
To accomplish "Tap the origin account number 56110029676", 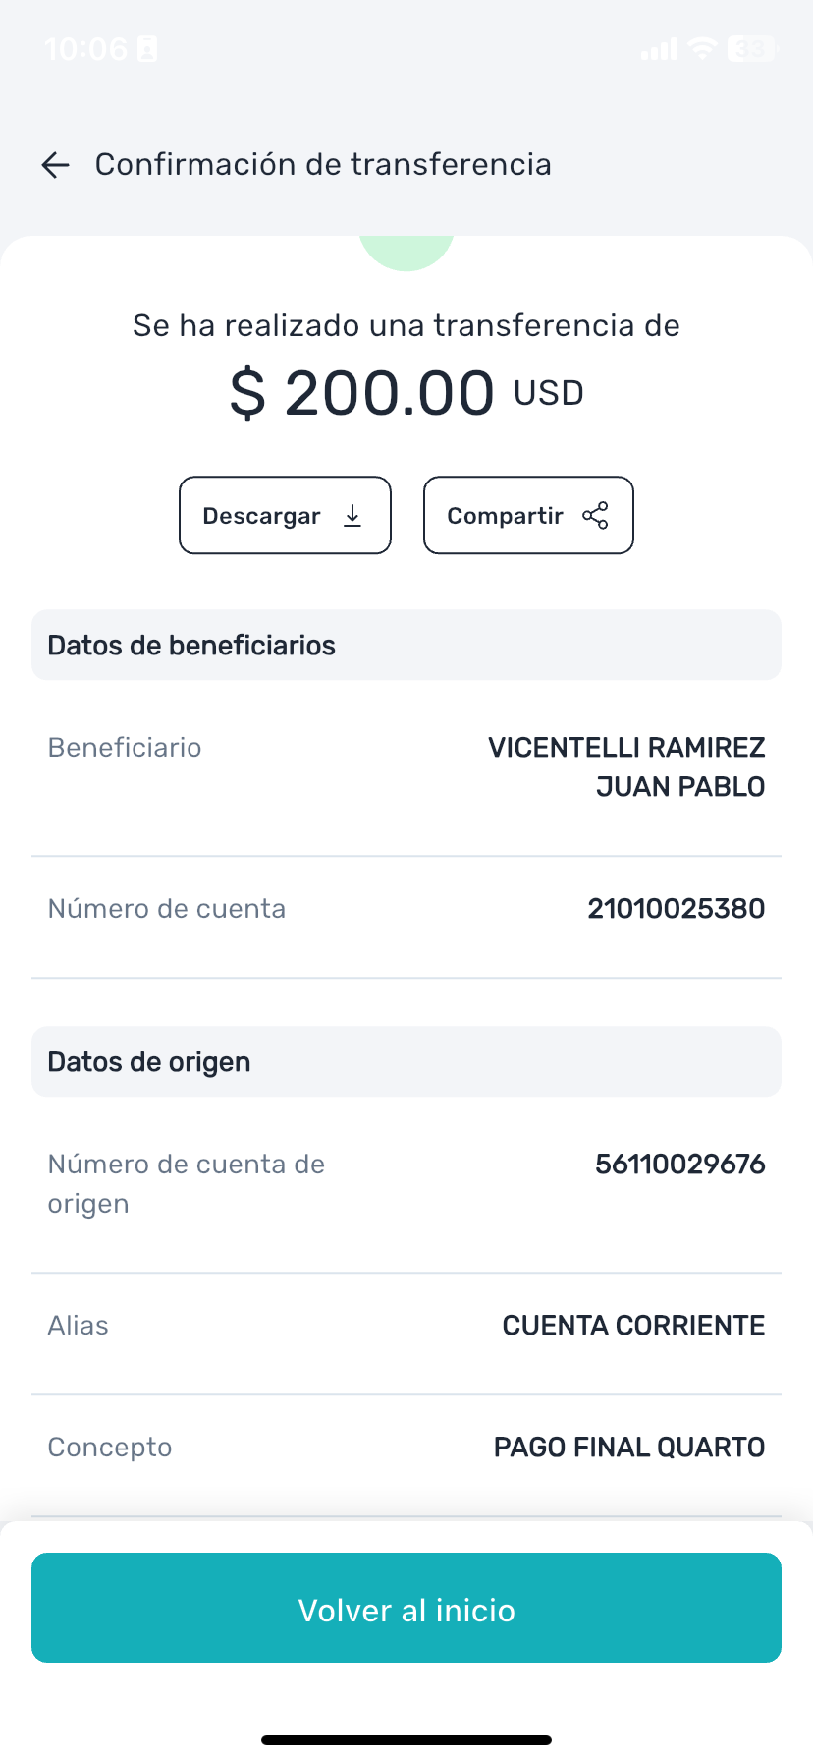I will (x=679, y=1165).
